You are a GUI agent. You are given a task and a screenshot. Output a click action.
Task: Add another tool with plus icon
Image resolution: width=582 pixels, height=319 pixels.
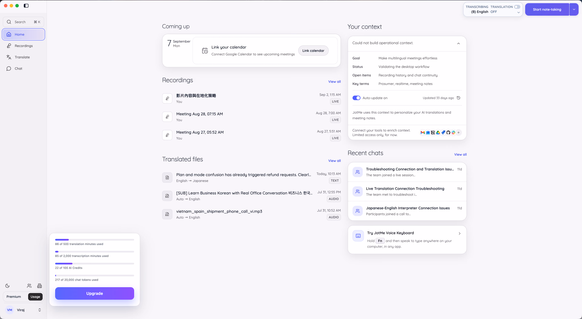(458, 133)
